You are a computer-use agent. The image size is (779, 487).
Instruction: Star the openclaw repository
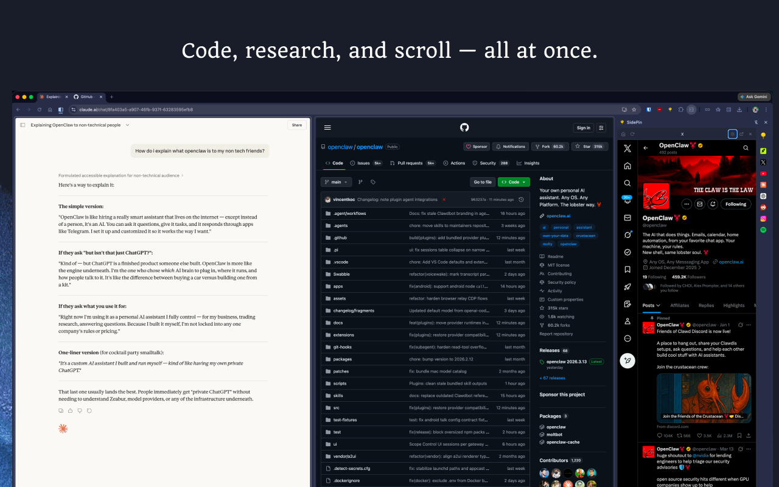[x=589, y=147]
